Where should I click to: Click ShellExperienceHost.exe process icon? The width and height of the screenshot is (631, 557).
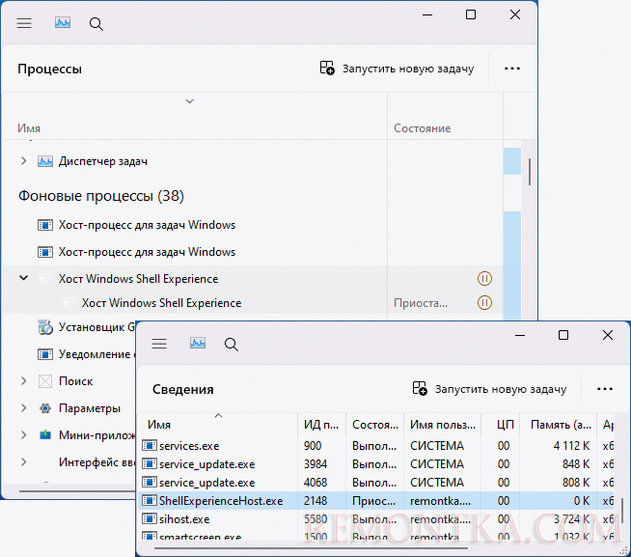(x=150, y=500)
